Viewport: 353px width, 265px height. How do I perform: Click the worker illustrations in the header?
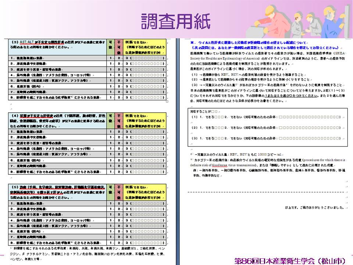coord(302,20)
